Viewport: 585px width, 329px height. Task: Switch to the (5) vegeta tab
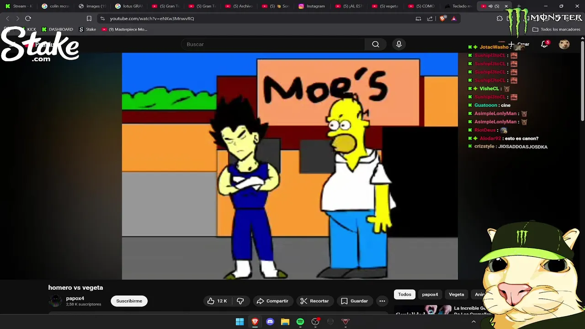[385, 6]
